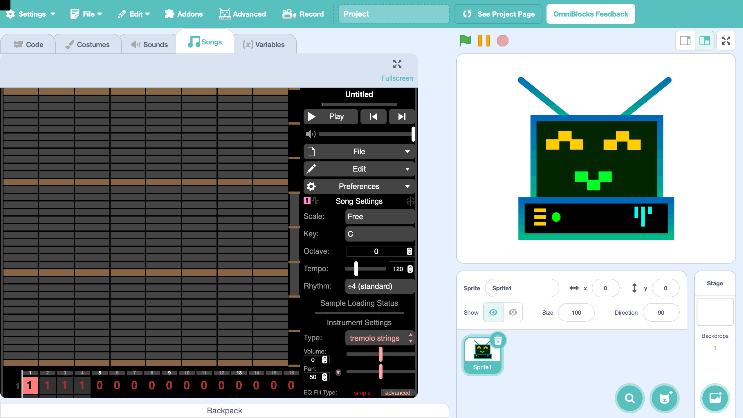743x418 pixels.
Task: Open the Scale dropdown showing Free
Action: (380, 217)
